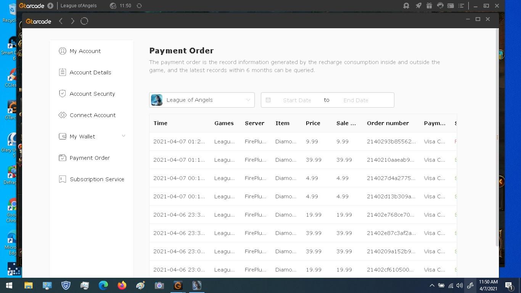Navigate to Payment Order page
Image resolution: width=521 pixels, height=293 pixels.
tap(90, 158)
